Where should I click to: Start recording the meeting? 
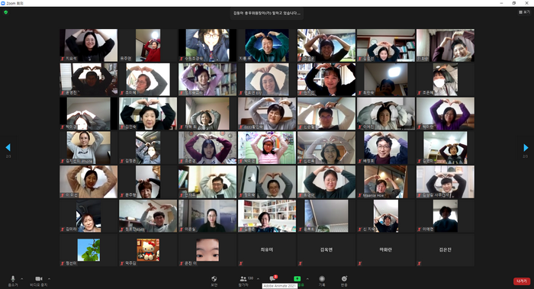(322, 281)
